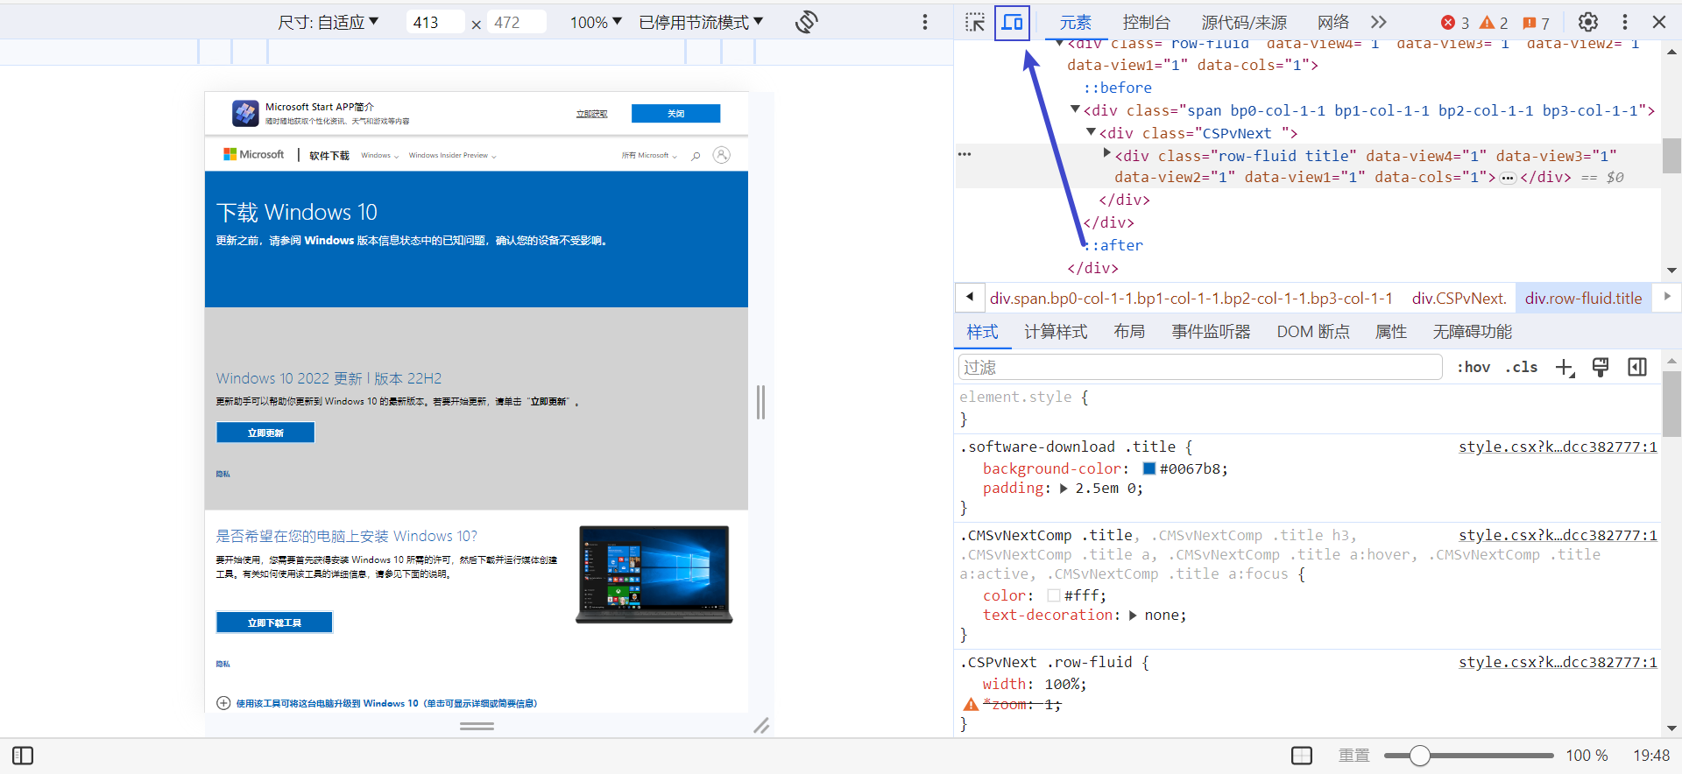Select div.row-fluid.title breadcrumb
Image resolution: width=1682 pixels, height=774 pixels.
(1584, 299)
